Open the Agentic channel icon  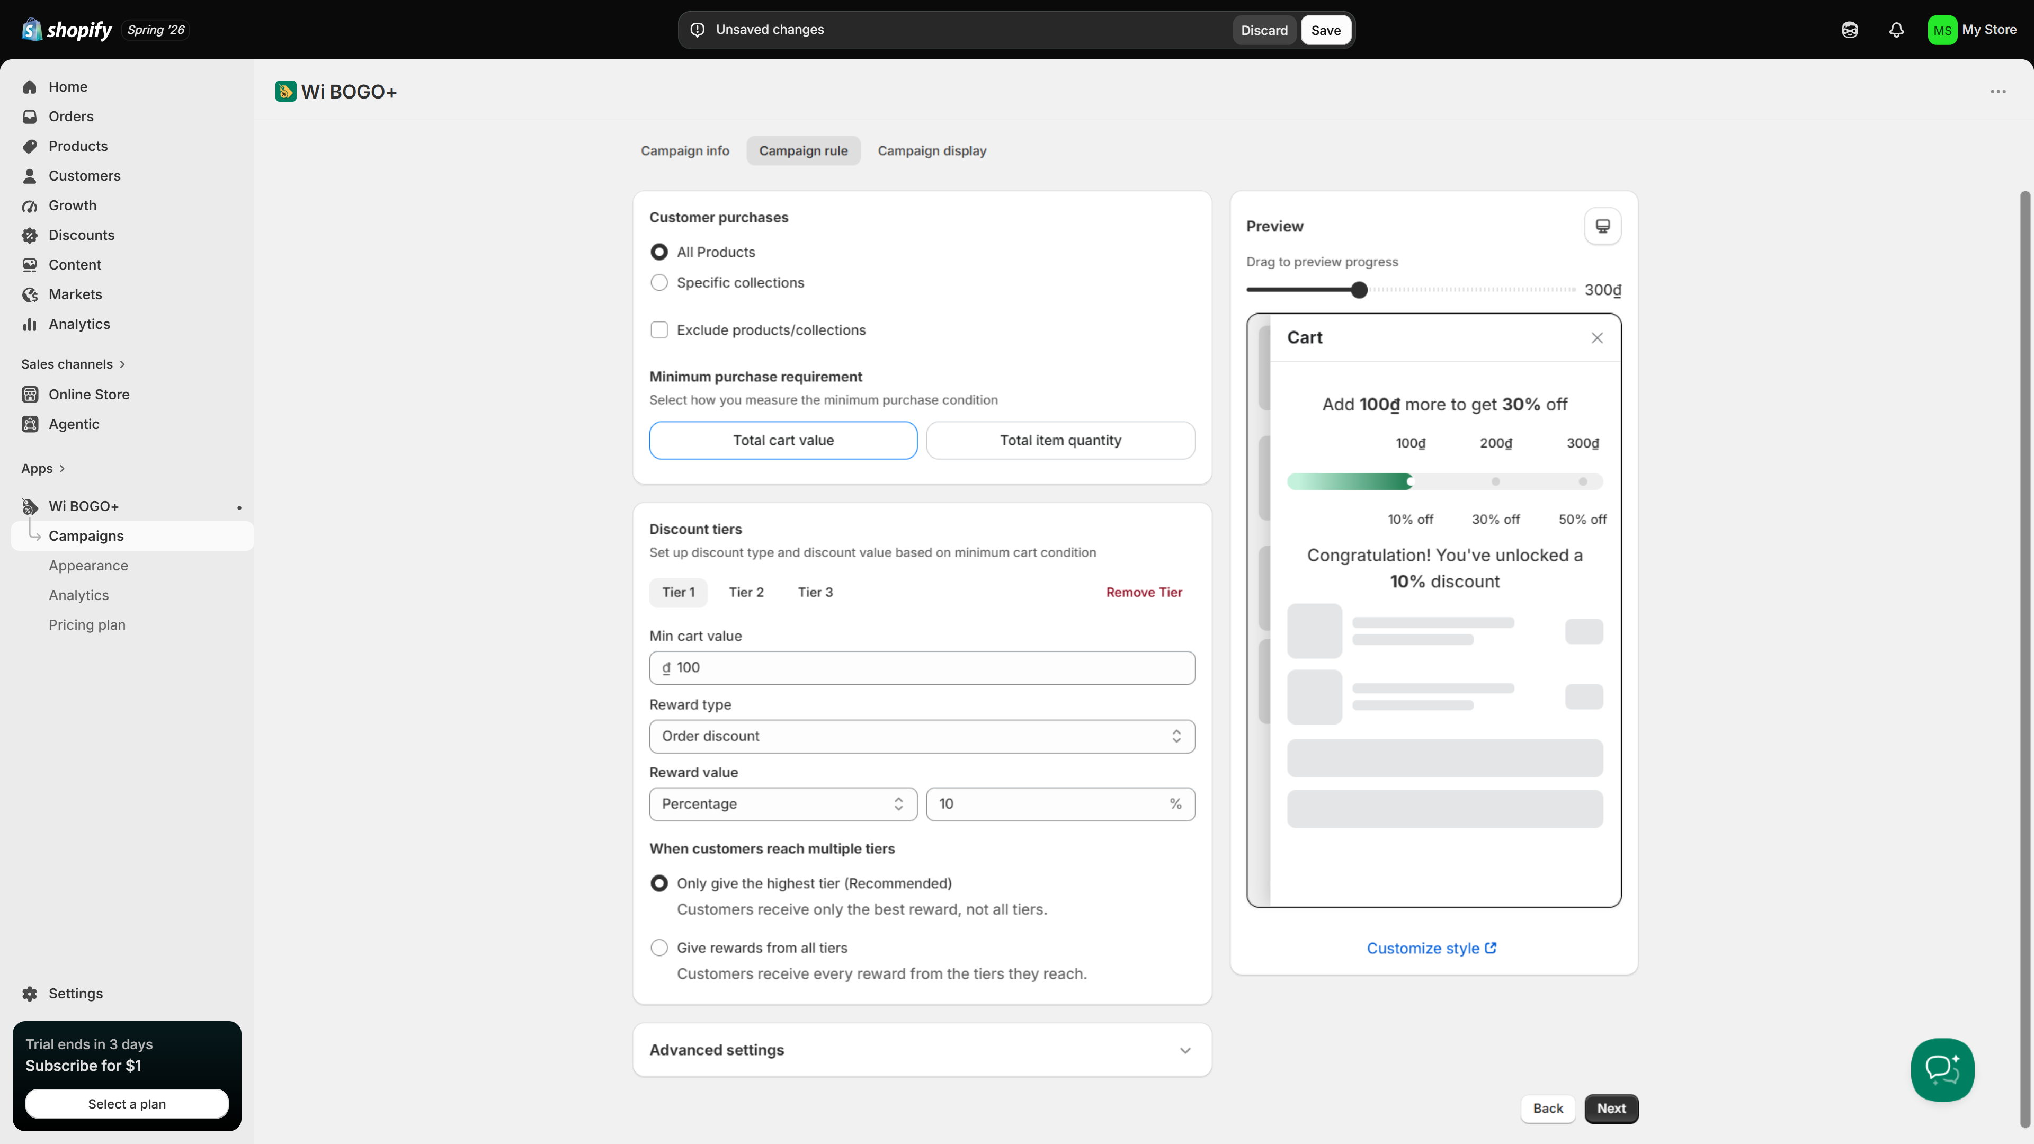coord(30,424)
